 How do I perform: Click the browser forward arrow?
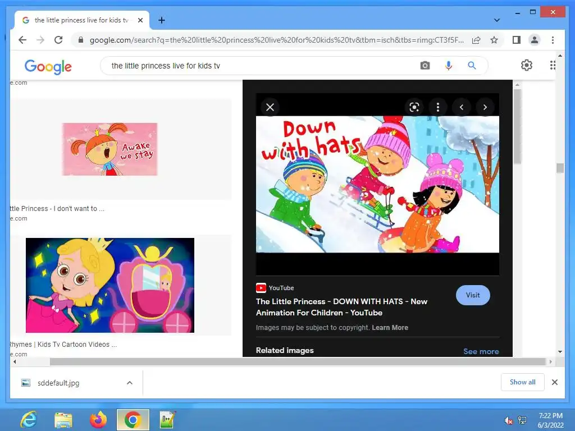click(x=40, y=40)
